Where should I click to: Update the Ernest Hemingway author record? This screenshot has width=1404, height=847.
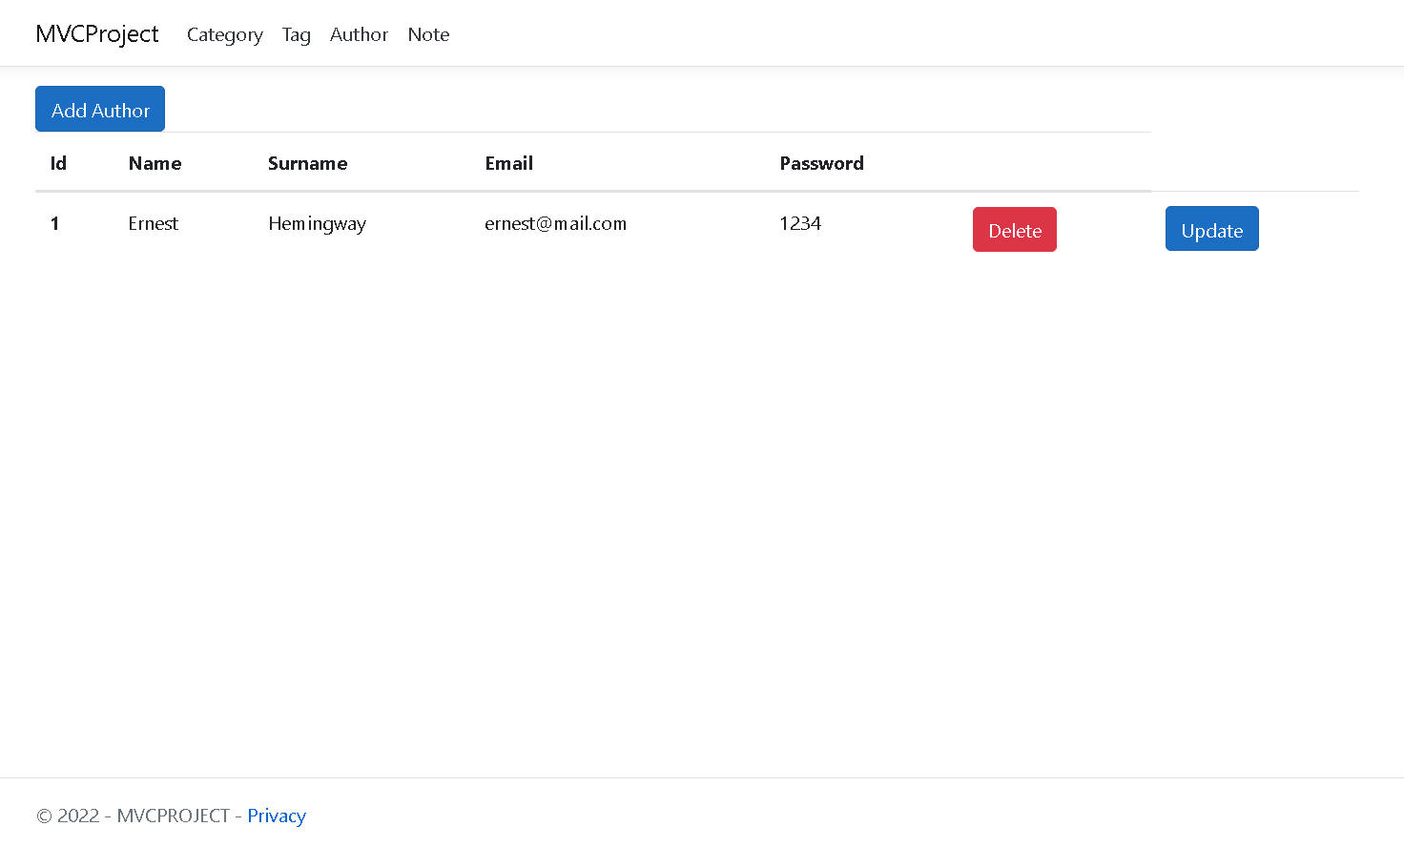(1211, 228)
